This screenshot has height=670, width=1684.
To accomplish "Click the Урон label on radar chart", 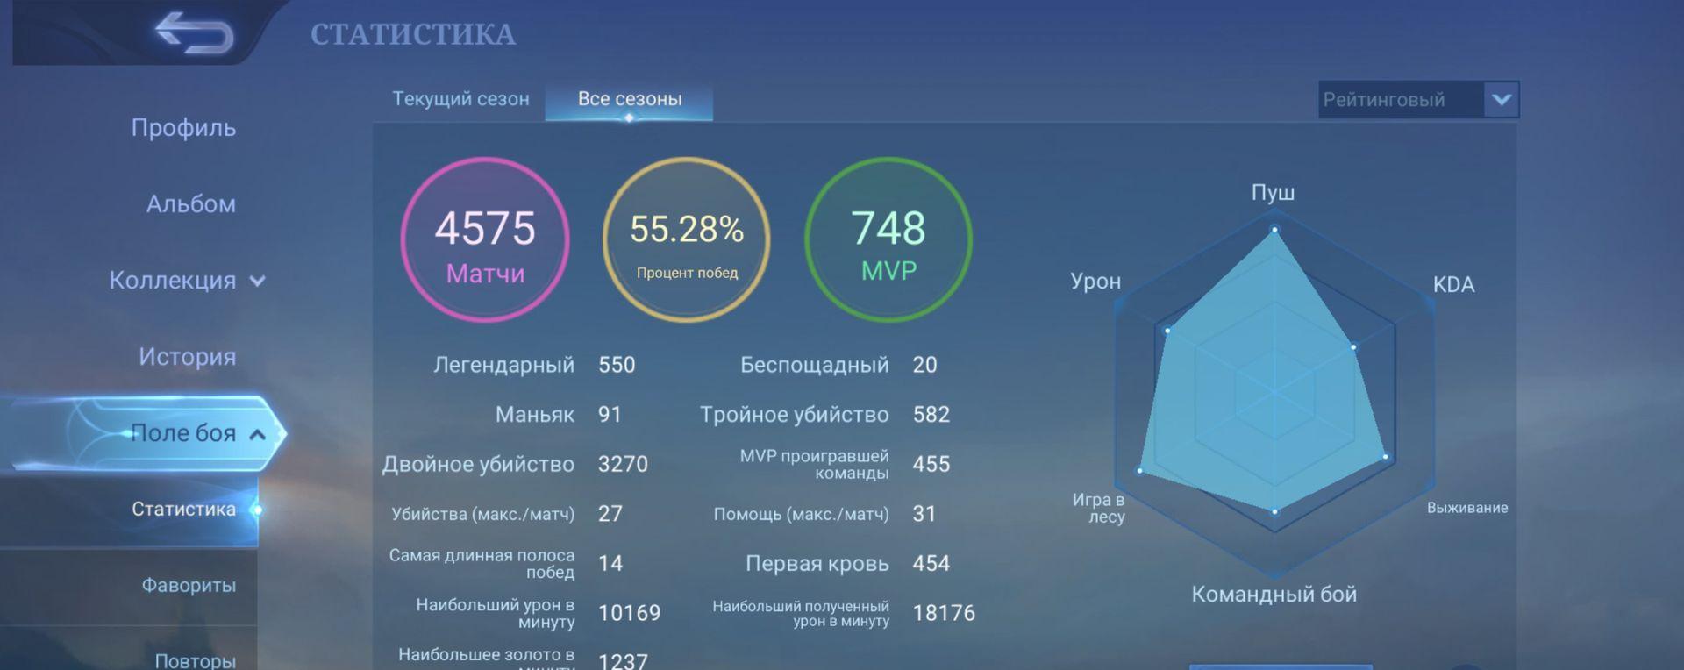I will click(1095, 282).
